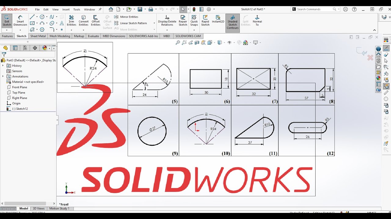Toggle the pin icon beside the Window menu
This screenshot has width=391, height=219.
(x=100, y=9)
